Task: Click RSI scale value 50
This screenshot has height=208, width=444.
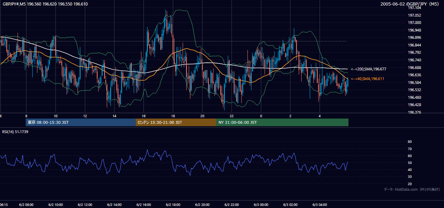Action: point(410,163)
